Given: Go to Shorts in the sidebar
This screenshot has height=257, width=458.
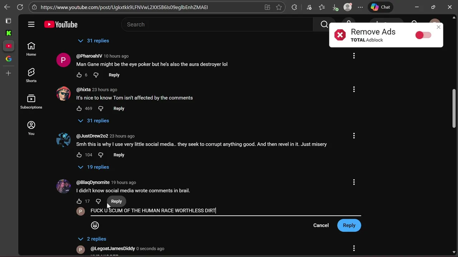Looking at the screenshot, I should (31, 75).
